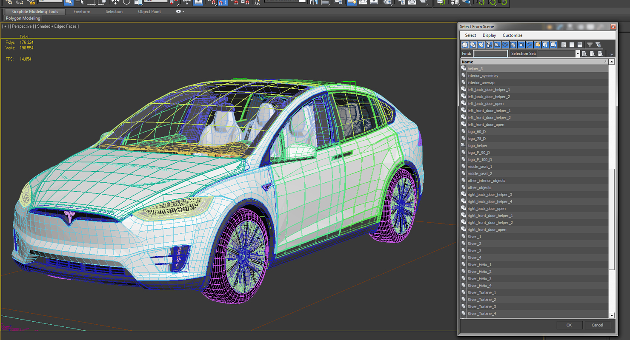Image resolution: width=630 pixels, height=340 pixels.
Task: Select the left_back_door_open row
Action: 534,104
